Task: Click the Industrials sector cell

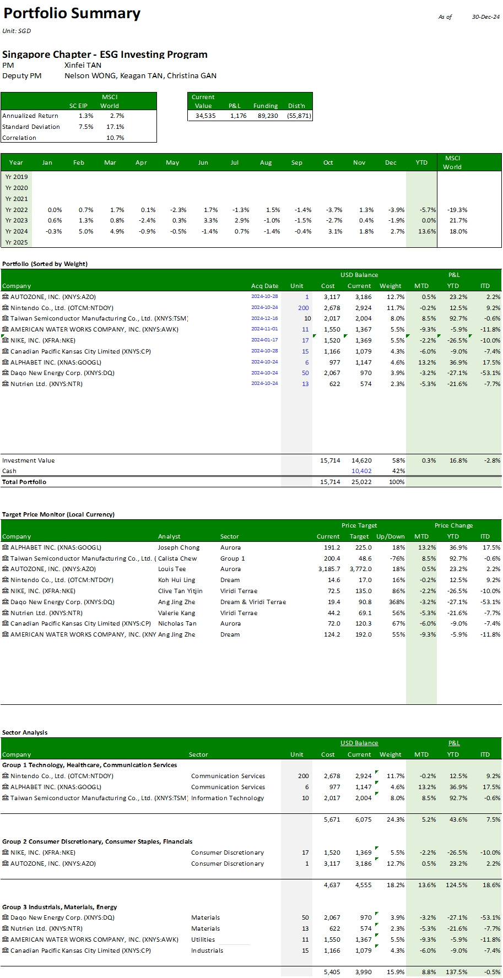Action: (207, 950)
